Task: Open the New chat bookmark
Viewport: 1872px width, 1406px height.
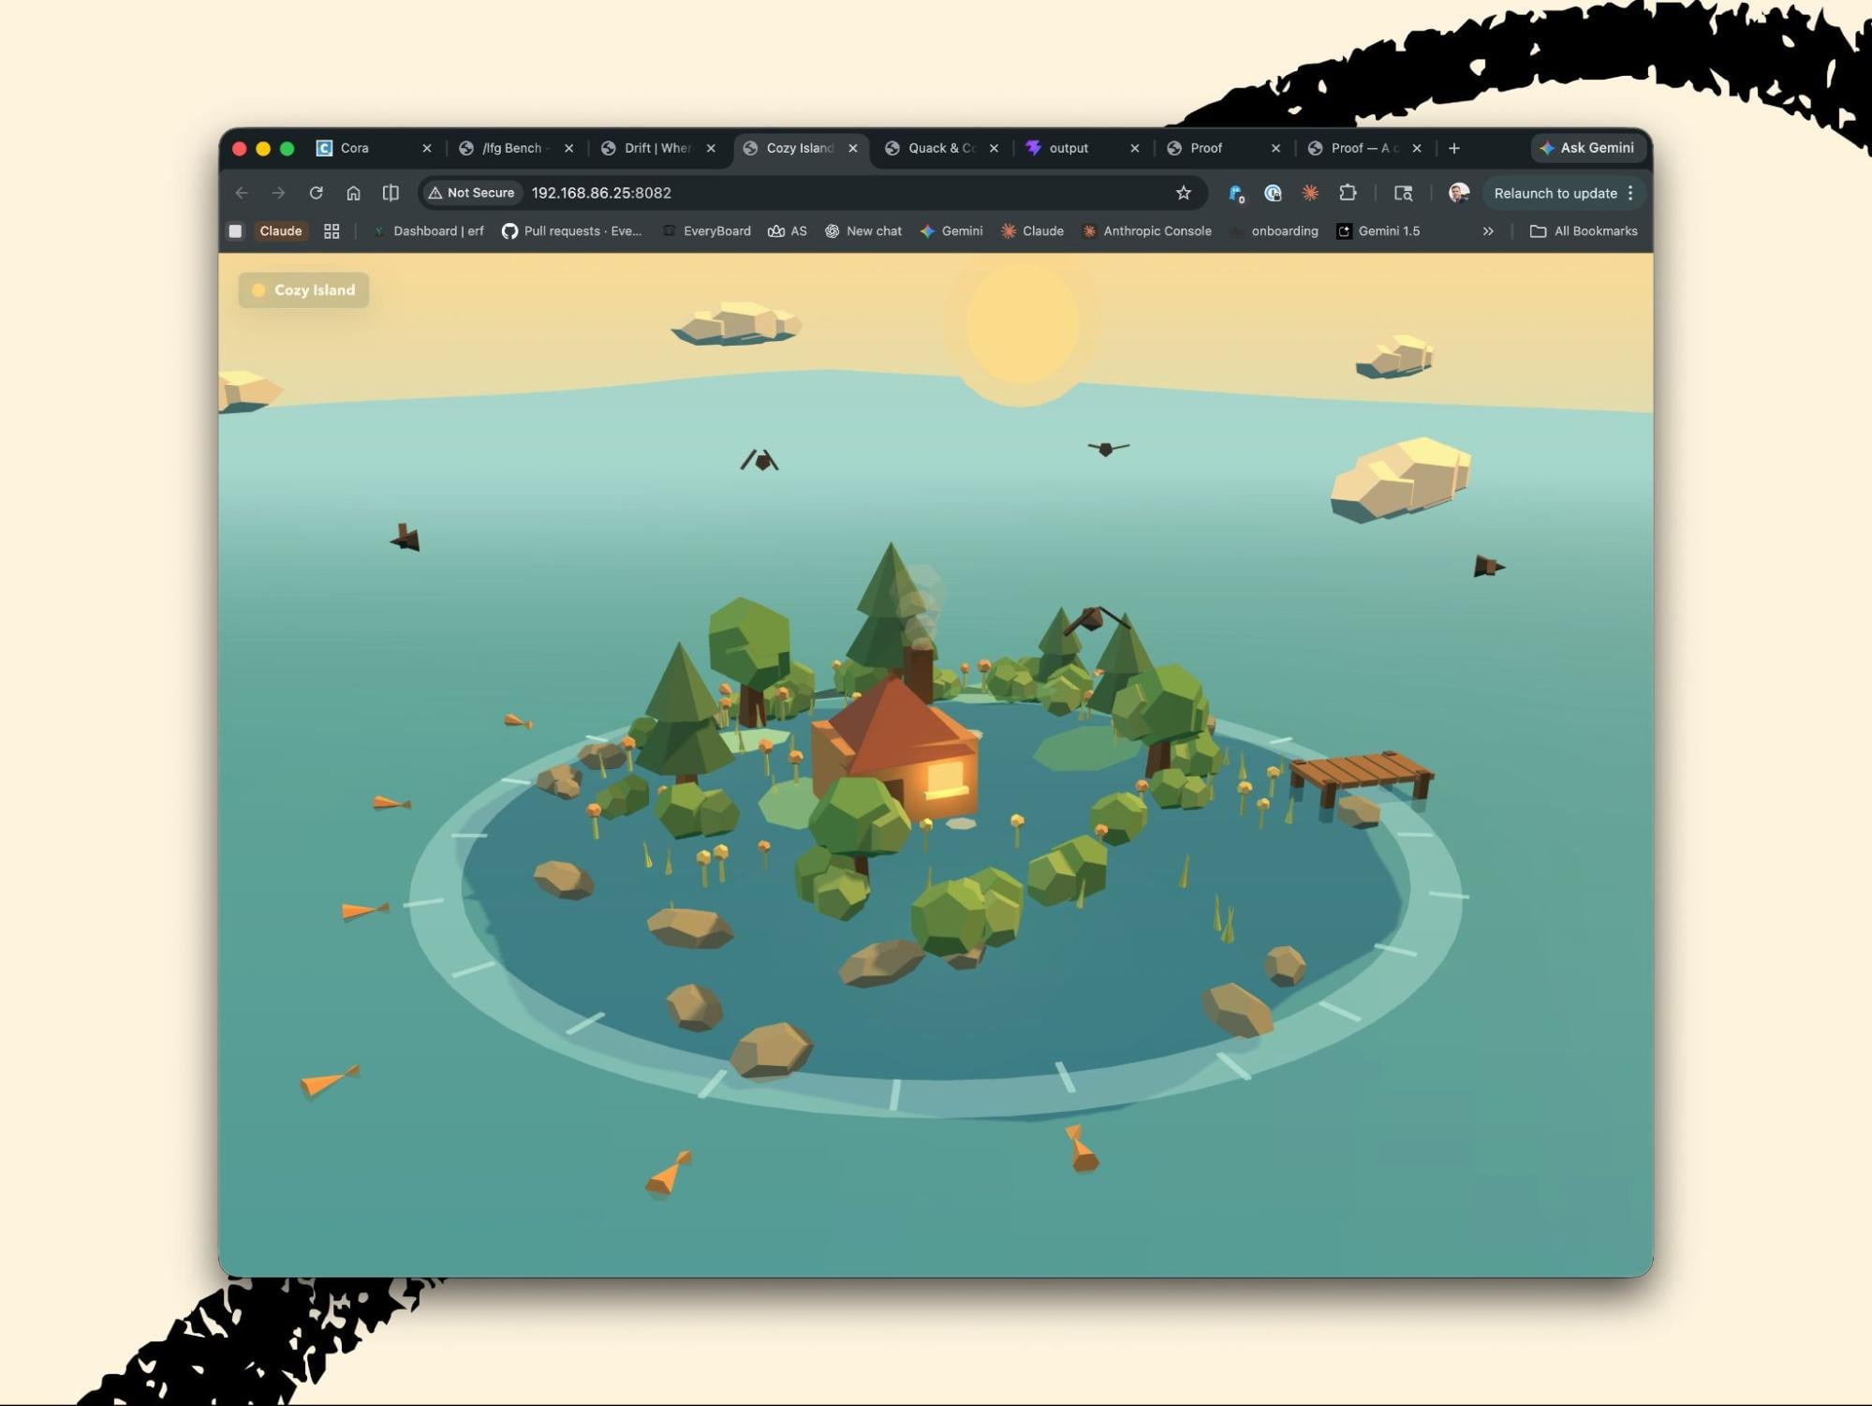Action: click(863, 231)
